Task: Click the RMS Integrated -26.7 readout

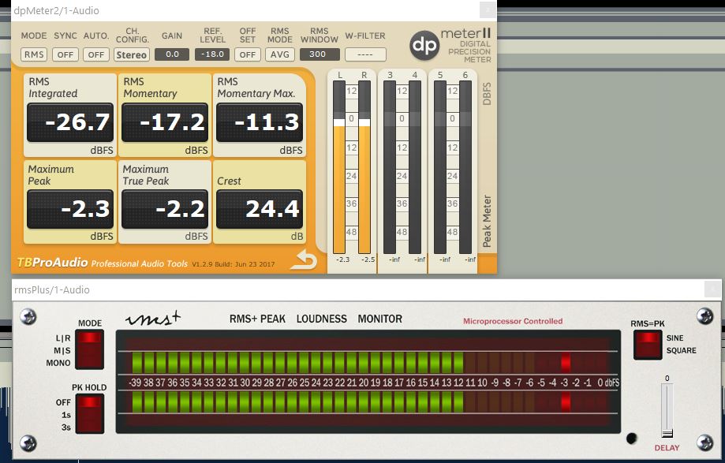Action: click(70, 122)
